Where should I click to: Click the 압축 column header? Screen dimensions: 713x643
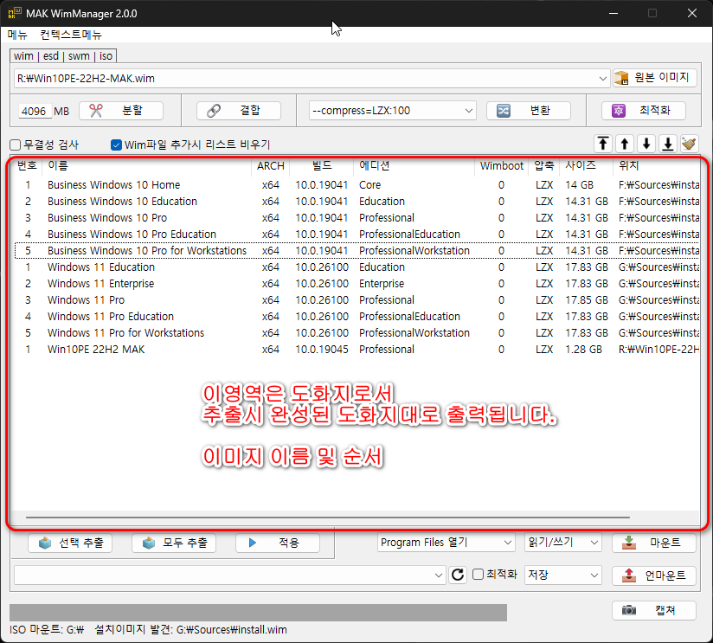click(544, 166)
